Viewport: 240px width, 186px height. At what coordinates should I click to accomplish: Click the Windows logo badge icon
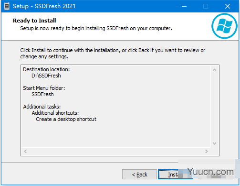coord(224,26)
